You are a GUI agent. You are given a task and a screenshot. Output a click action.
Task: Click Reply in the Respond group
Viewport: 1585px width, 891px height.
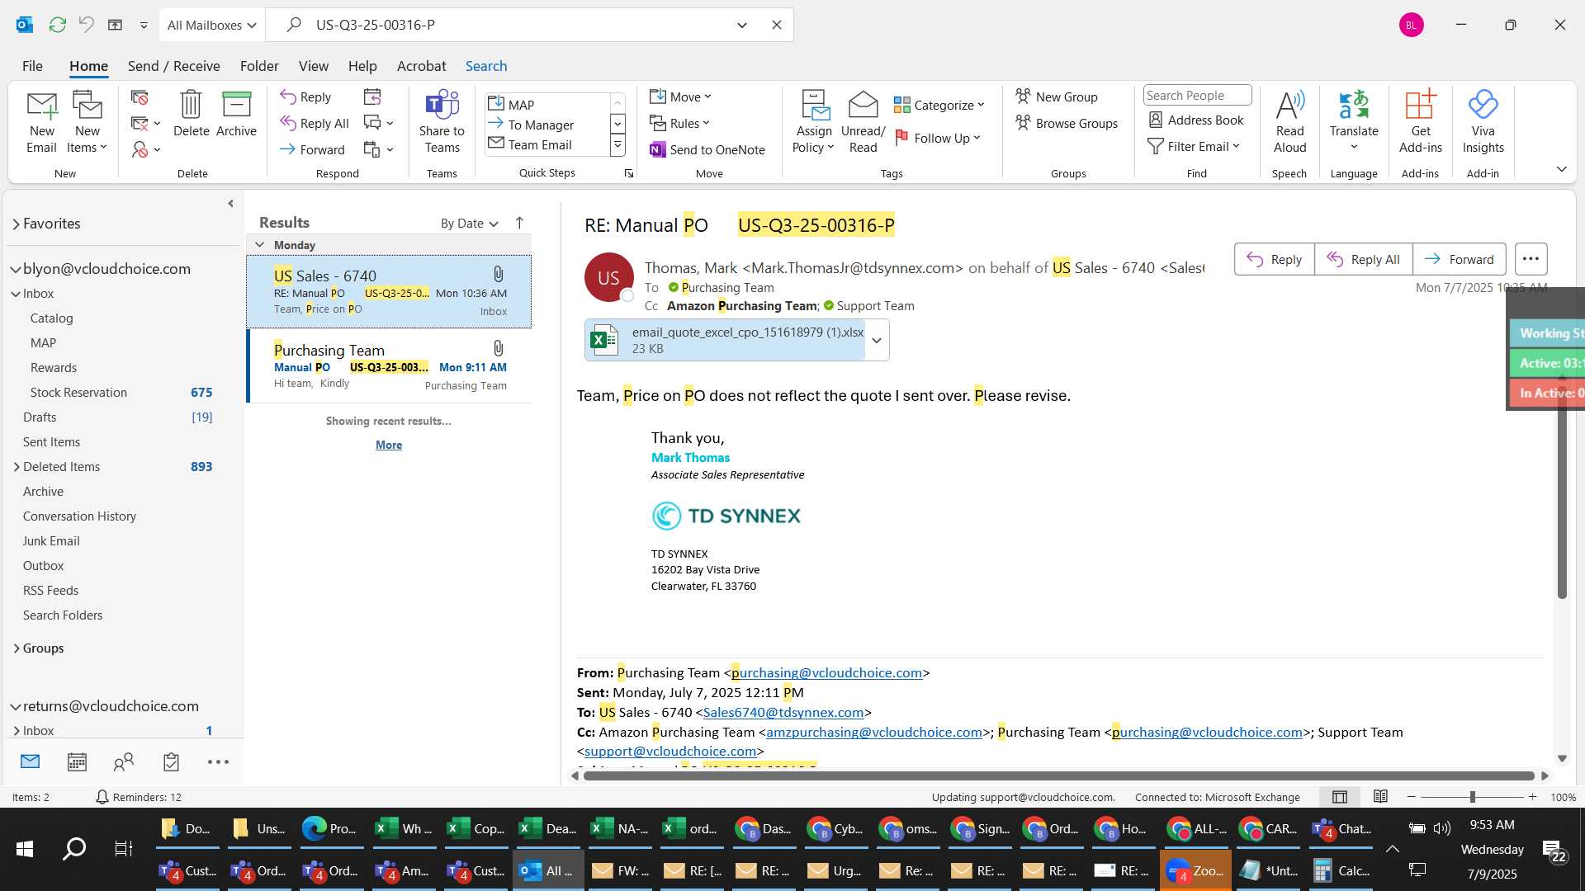click(x=305, y=97)
